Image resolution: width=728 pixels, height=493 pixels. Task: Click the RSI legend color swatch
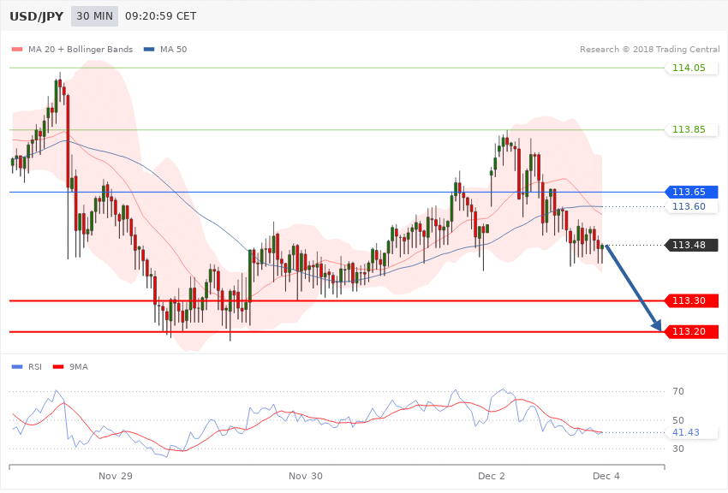tap(17, 367)
